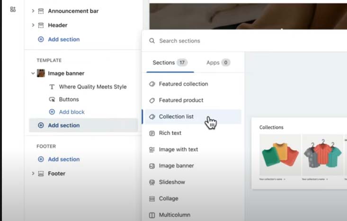Click the Slideshow section icon
Image resolution: width=347 pixels, height=221 pixels.
pos(152,182)
